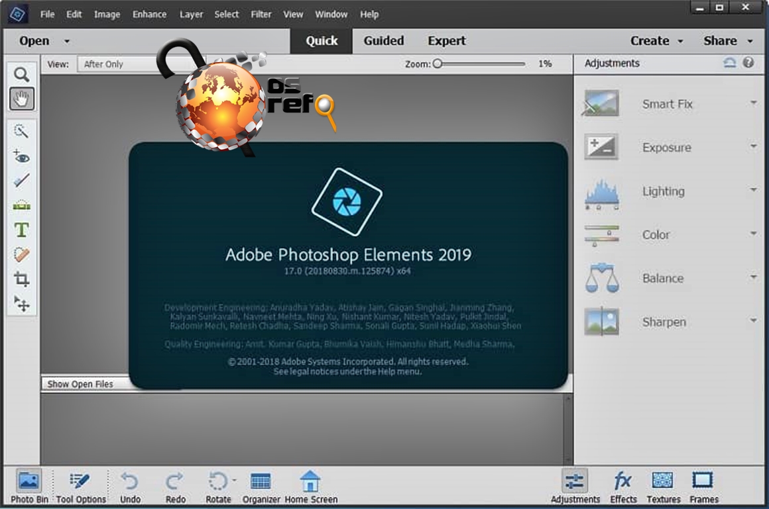Open the Select menu
The image size is (769, 509).
coord(226,14)
